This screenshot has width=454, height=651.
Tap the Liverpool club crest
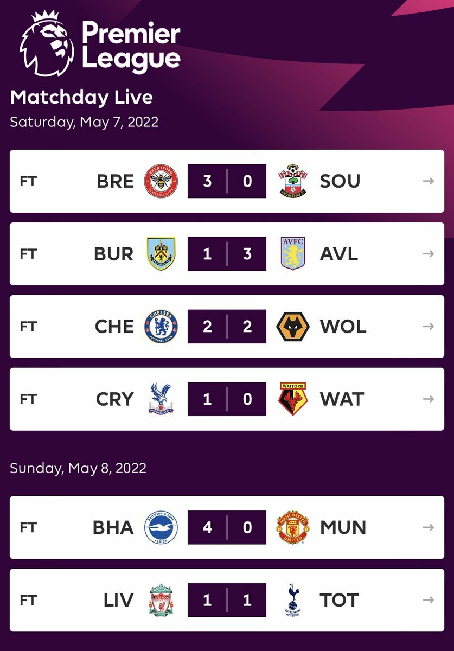(161, 600)
